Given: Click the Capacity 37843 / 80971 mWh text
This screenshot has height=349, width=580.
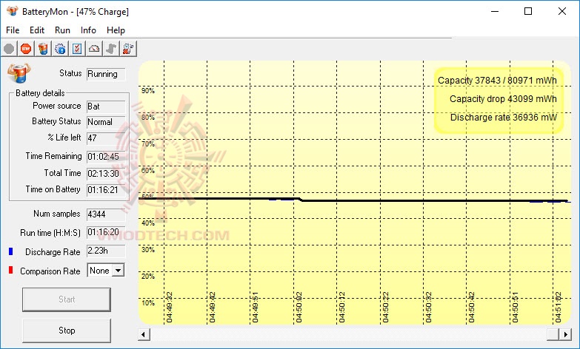Looking at the screenshot, I should 497,81.
